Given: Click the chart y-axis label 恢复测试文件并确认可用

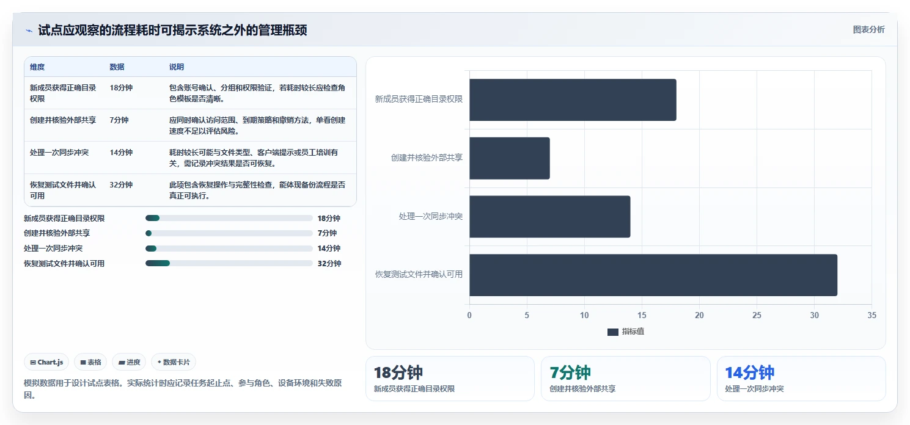Looking at the screenshot, I should click(x=419, y=274).
